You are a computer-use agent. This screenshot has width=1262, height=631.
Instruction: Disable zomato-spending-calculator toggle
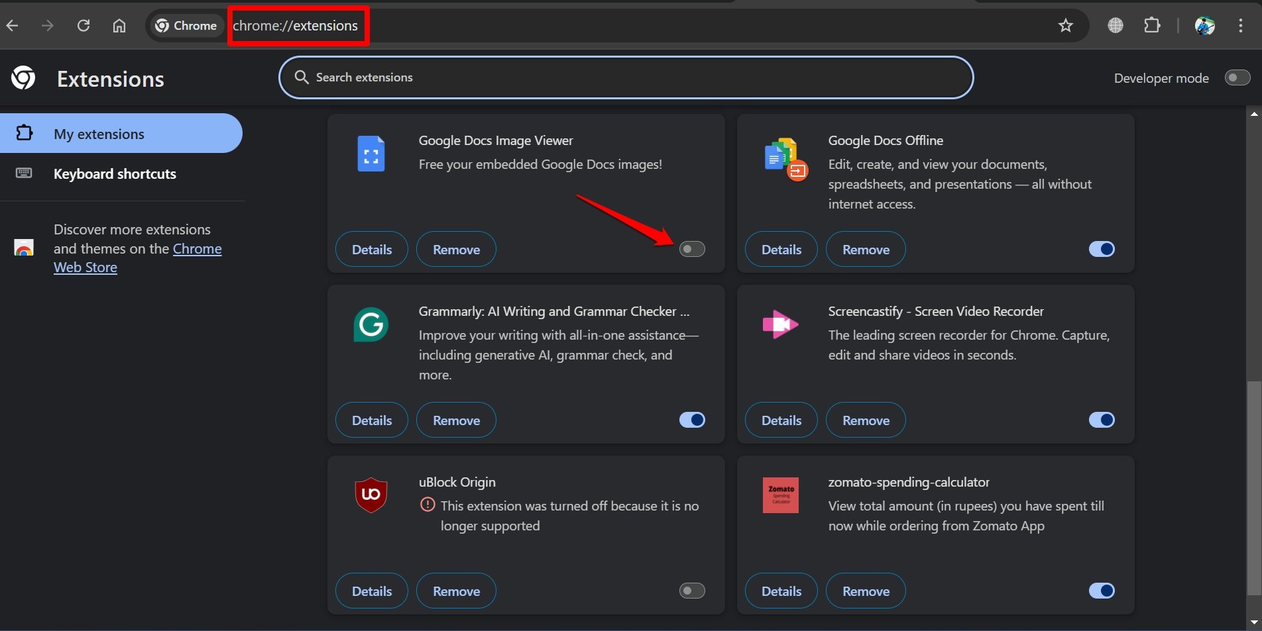(x=1102, y=591)
